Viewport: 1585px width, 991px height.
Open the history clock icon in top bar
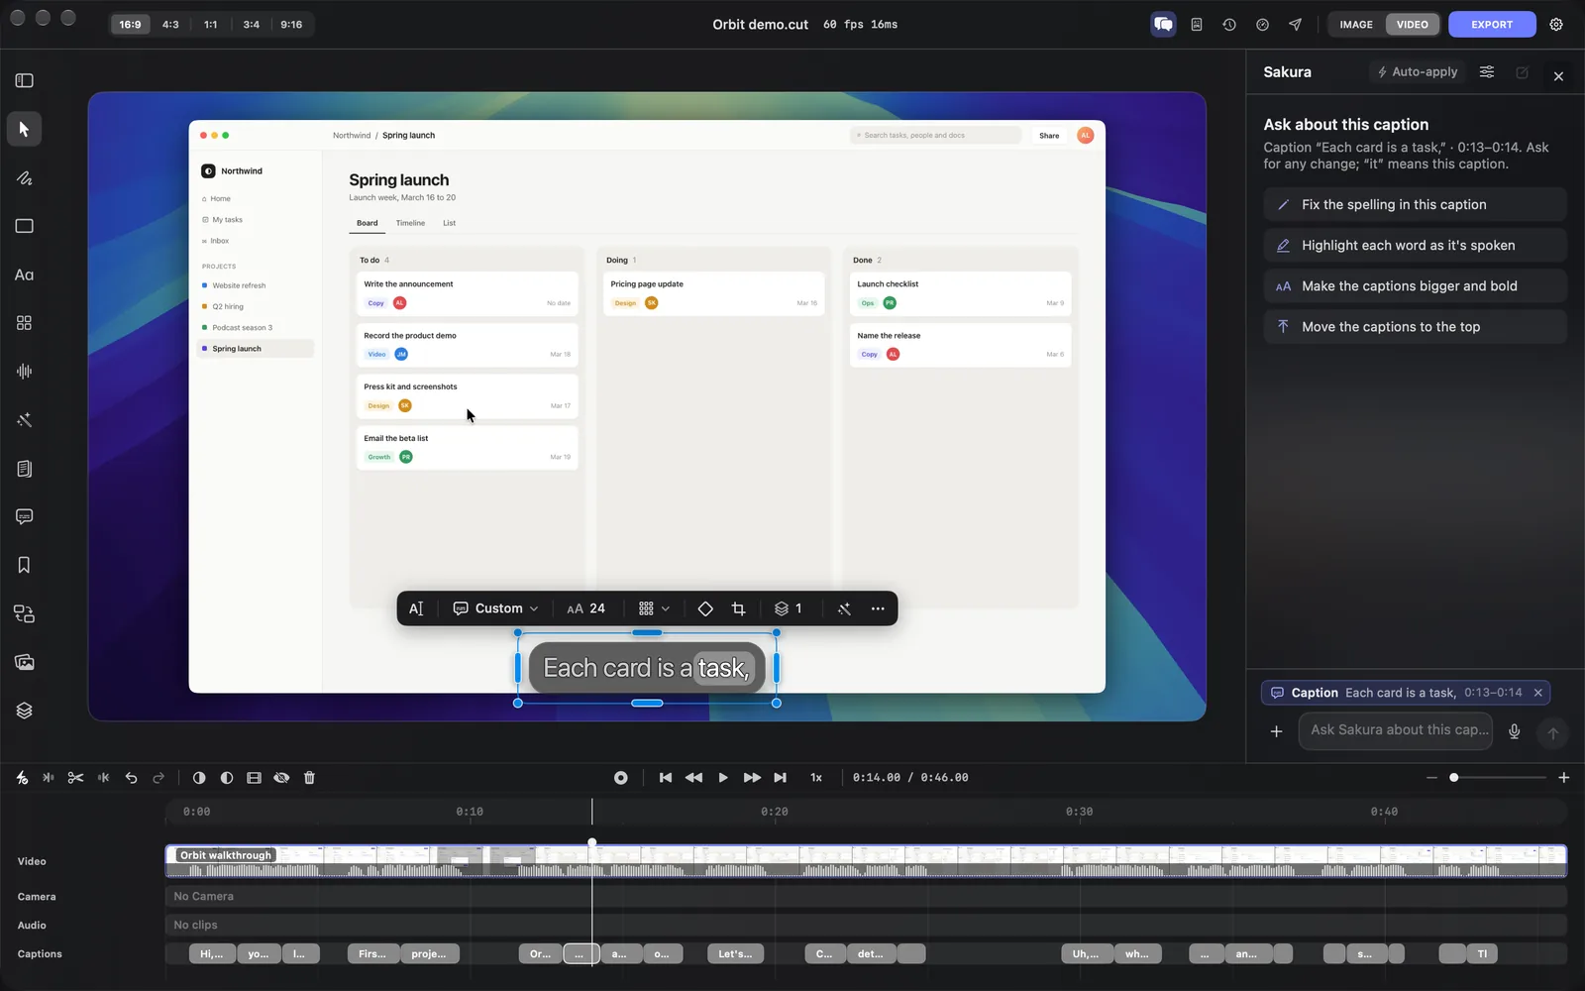pos(1229,25)
